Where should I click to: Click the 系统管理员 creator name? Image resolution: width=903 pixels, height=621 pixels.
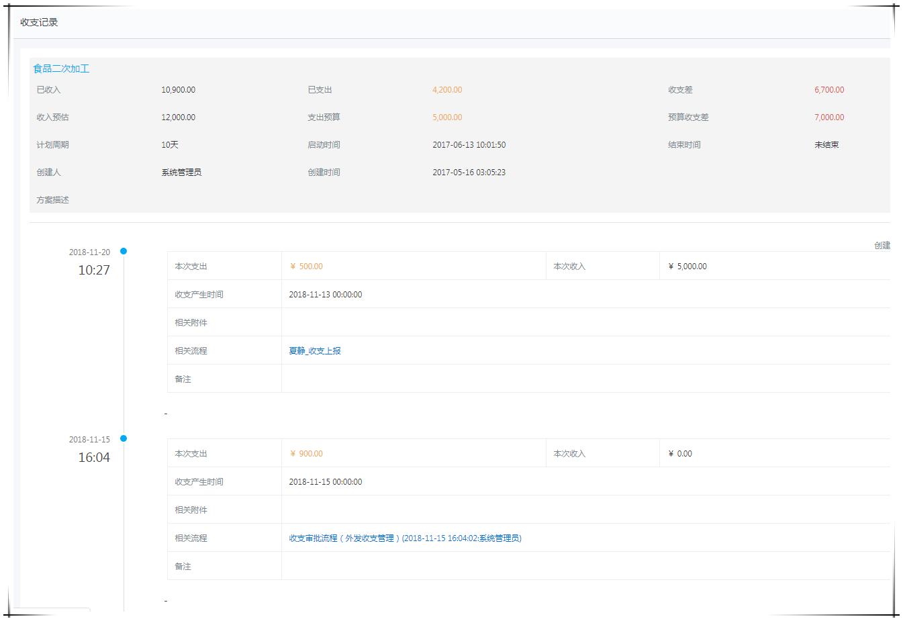click(x=181, y=172)
